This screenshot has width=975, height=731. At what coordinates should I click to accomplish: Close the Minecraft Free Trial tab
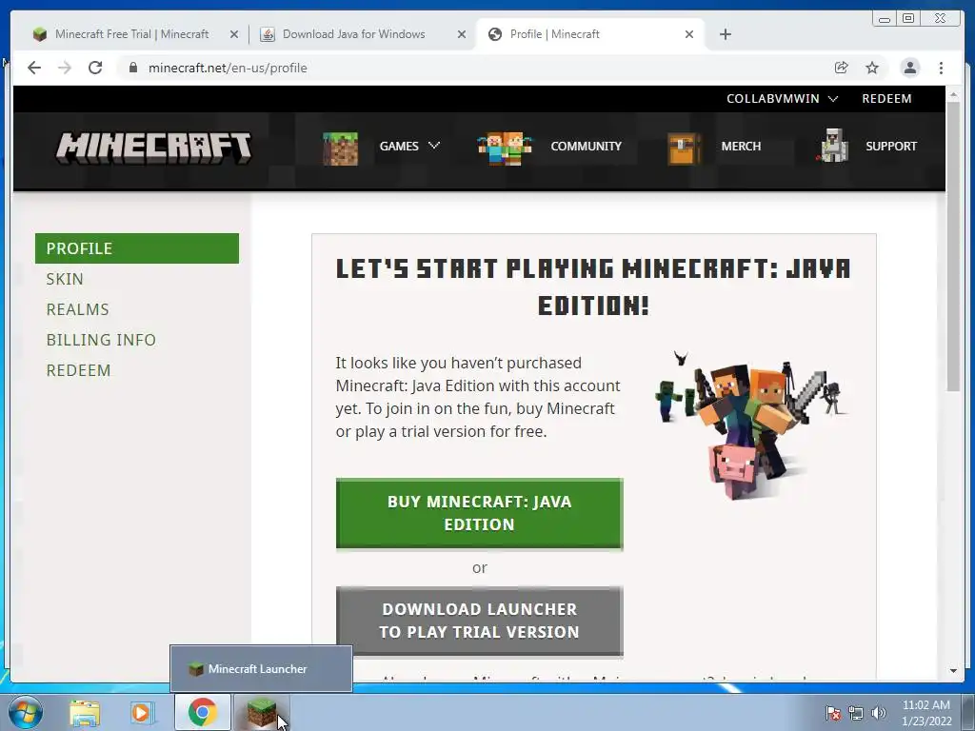tap(234, 34)
